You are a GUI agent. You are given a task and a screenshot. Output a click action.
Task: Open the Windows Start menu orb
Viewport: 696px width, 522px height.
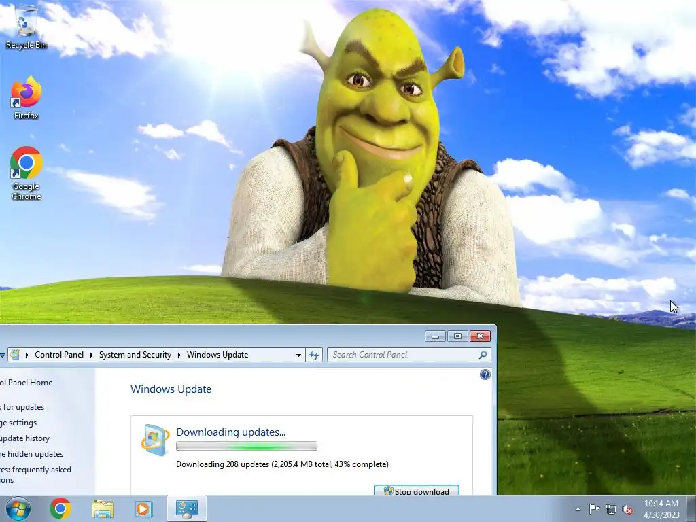click(x=18, y=508)
